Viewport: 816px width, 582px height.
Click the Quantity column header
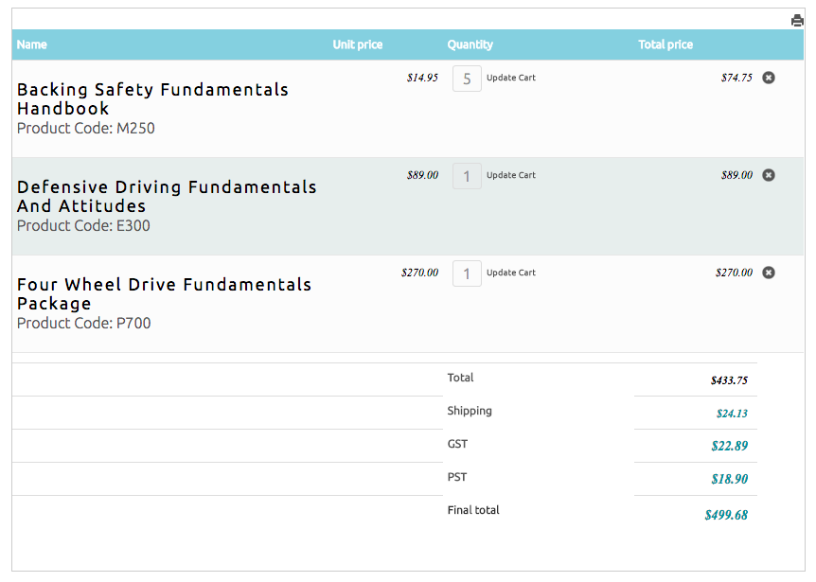470,44
